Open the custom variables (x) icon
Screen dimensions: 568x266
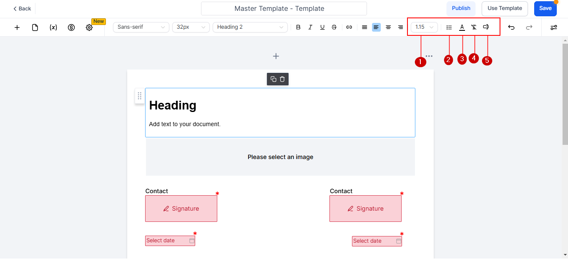tap(53, 27)
